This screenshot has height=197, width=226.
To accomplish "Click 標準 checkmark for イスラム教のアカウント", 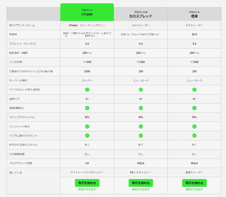I will (194, 135).
